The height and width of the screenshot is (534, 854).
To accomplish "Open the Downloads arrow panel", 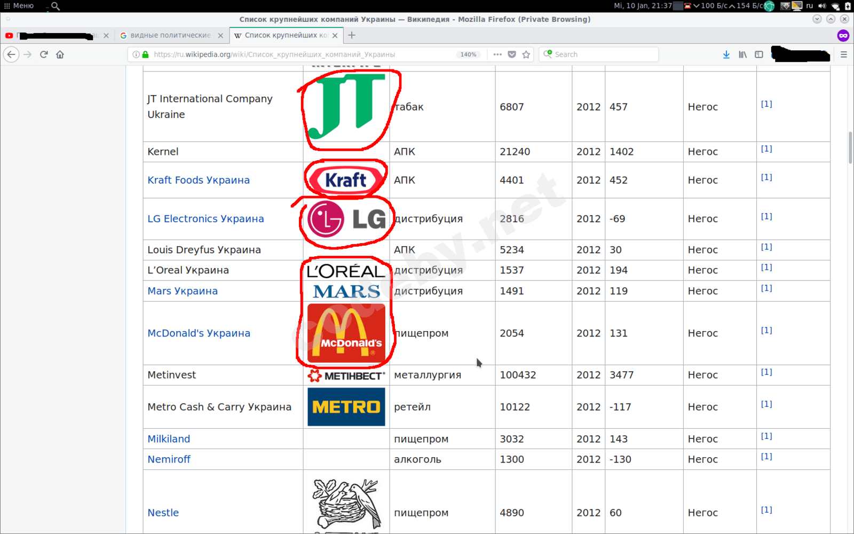I will [x=726, y=54].
